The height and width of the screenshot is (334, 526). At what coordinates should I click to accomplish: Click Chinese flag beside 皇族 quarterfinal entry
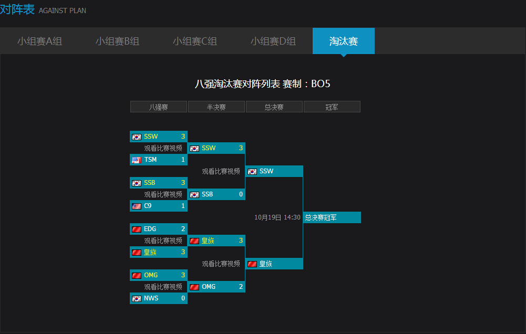[x=137, y=253]
